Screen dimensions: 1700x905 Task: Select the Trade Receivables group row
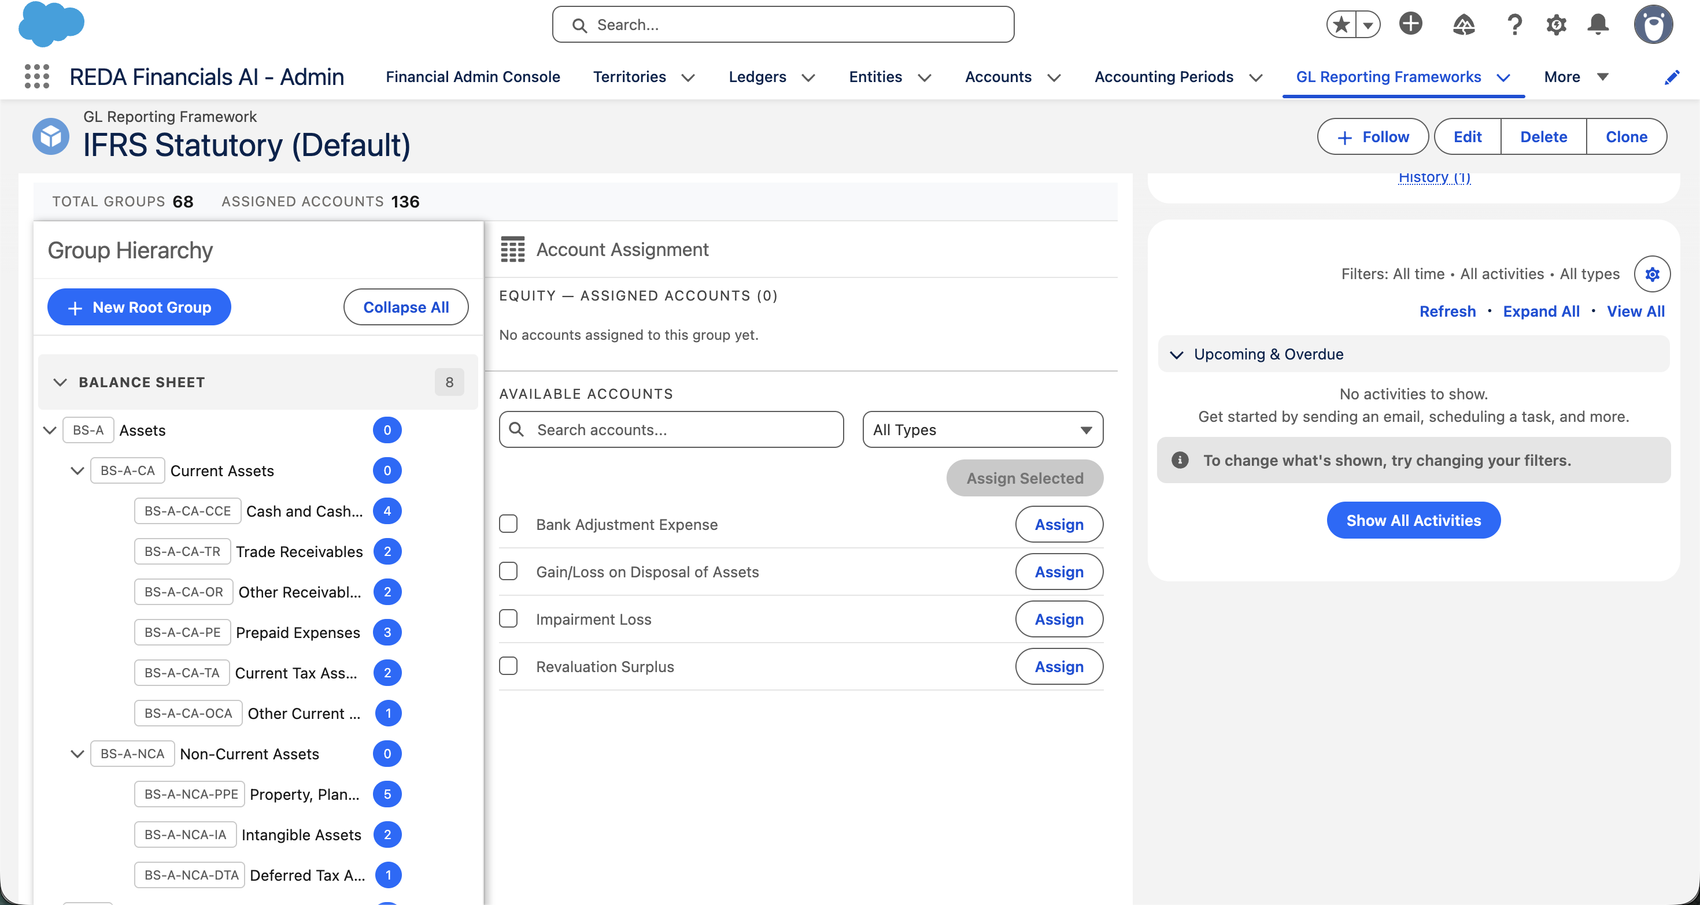click(257, 551)
